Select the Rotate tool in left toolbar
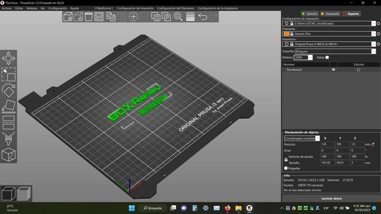 [x=9, y=90]
